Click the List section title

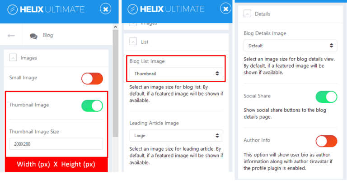point(145,42)
